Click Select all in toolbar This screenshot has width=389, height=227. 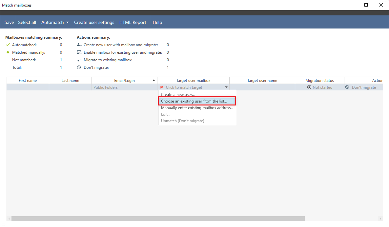coord(27,22)
